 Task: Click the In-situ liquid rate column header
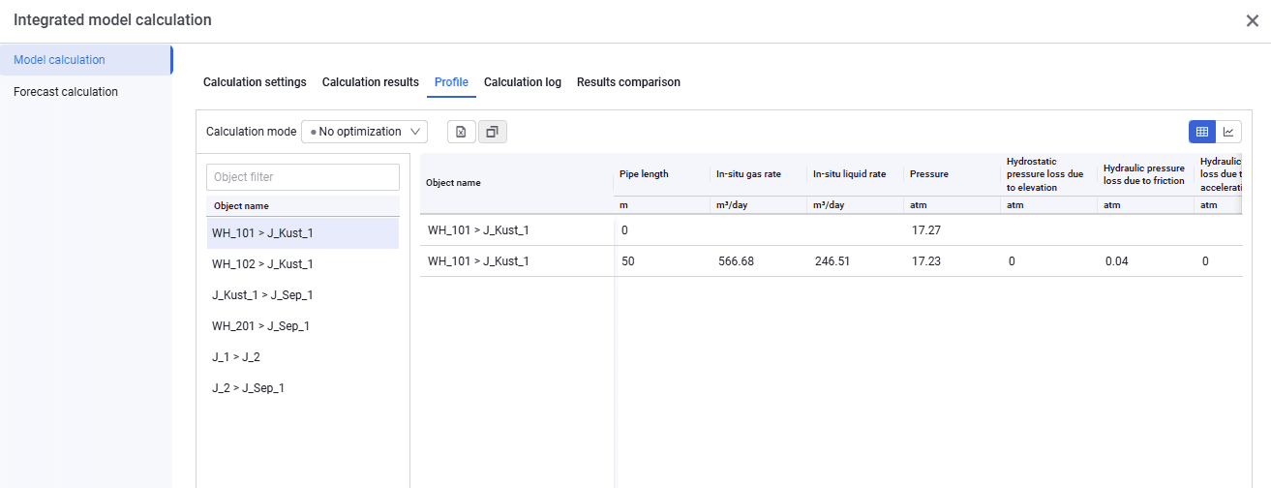coord(856,174)
